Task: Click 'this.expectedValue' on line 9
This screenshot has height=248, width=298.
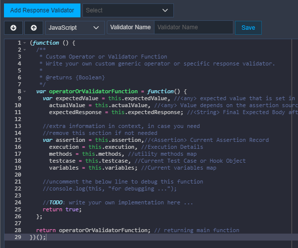Action: 138,98
